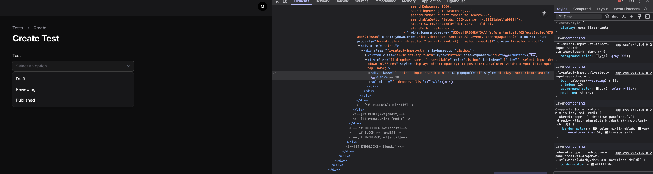This screenshot has height=174, width=653.
Task: Show CSS layers view icon
Action: tap(607, 17)
